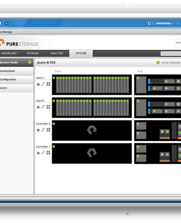The width and height of the screenshot is (181, 223).
Task: Click the Controller 0 front Pure logo
Action: pyautogui.click(x=92, y=130)
